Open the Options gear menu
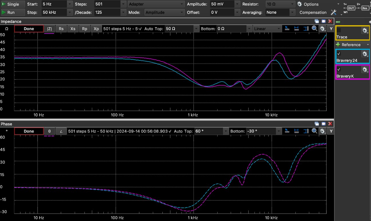The image size is (371, 221). point(308,4)
